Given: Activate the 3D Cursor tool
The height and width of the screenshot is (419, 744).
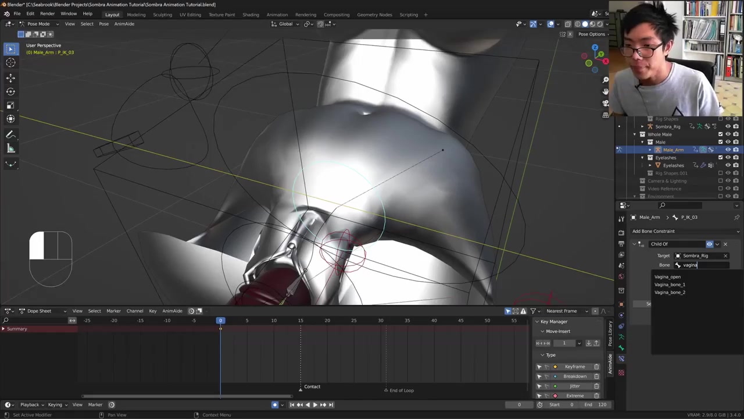Looking at the screenshot, I should point(10,63).
